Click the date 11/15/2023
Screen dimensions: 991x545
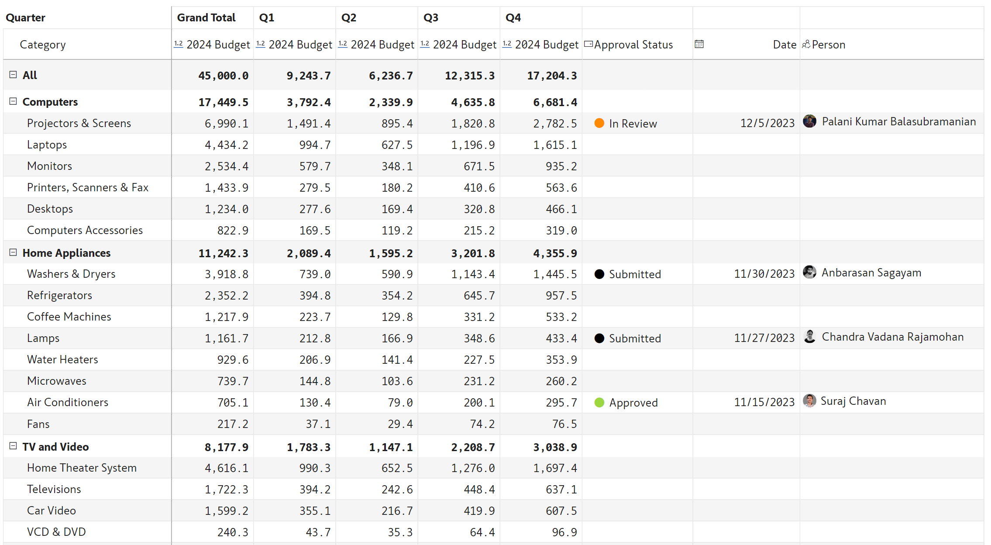(764, 402)
